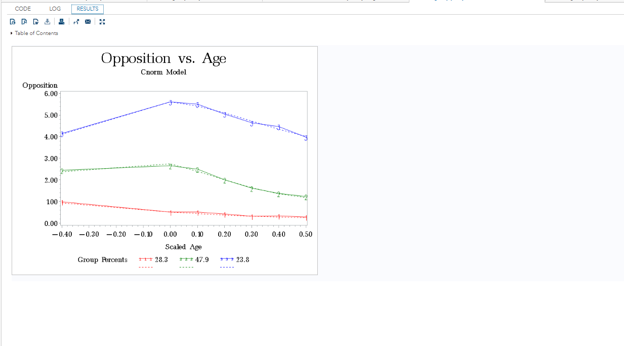The image size is (624, 346).
Task: Open results in a new browser tab
Action: [76, 22]
